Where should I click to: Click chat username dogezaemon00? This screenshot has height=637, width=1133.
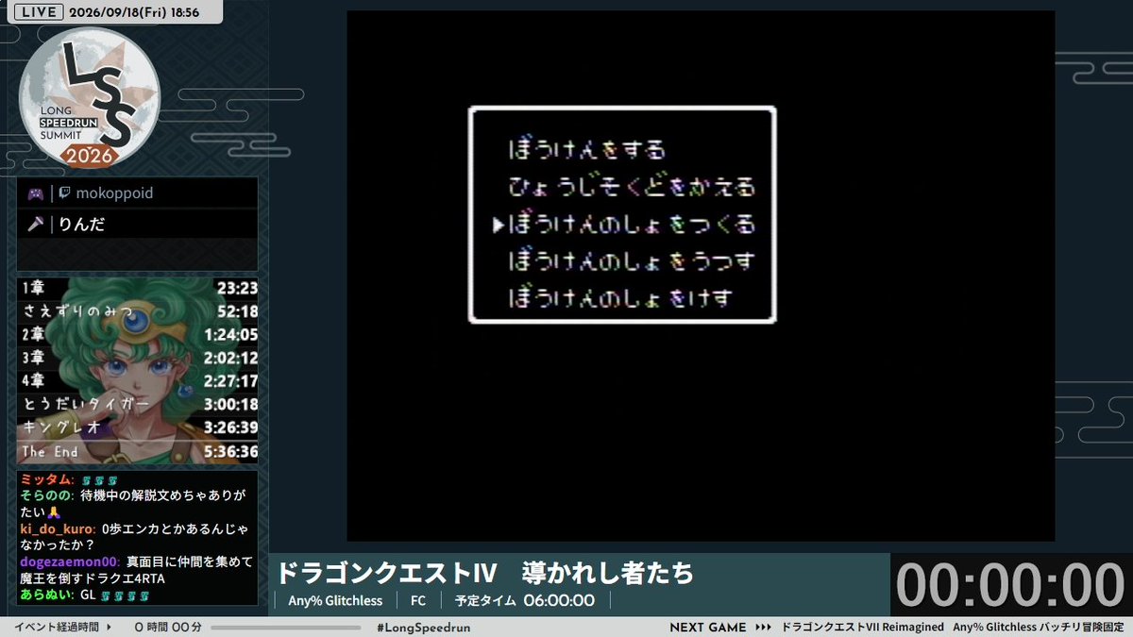pyautogui.click(x=69, y=562)
